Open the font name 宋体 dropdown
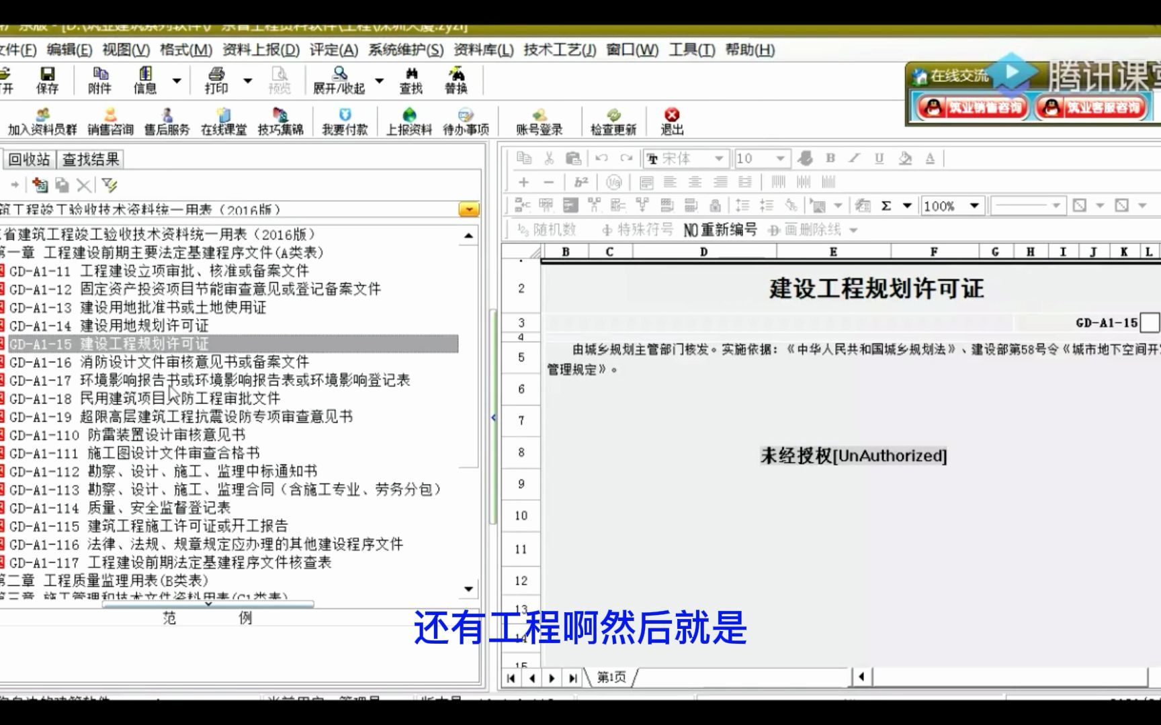This screenshot has width=1161, height=725. coord(719,158)
